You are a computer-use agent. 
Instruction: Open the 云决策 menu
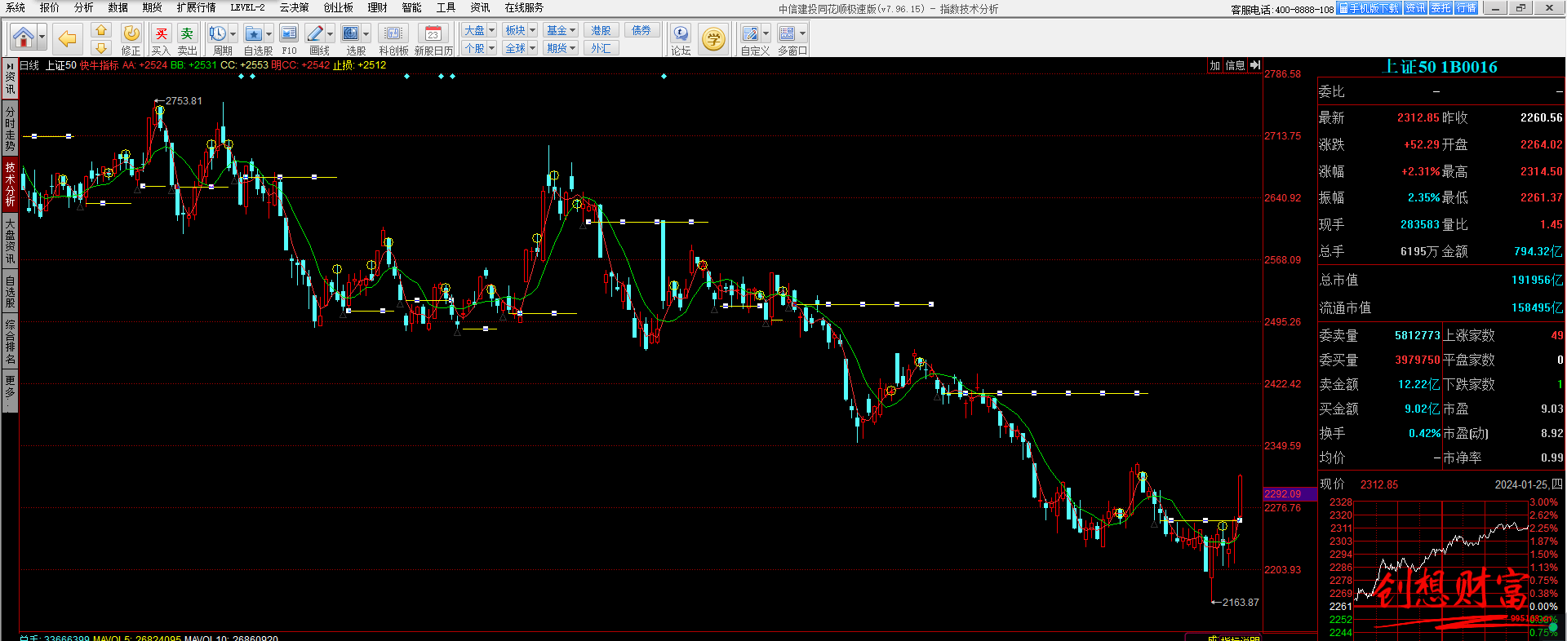(x=295, y=7)
